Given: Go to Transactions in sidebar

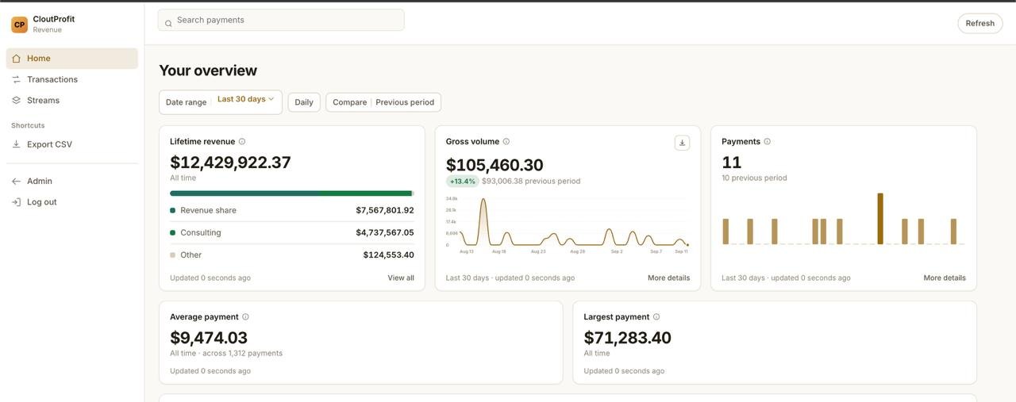Looking at the screenshot, I should 72,79.
